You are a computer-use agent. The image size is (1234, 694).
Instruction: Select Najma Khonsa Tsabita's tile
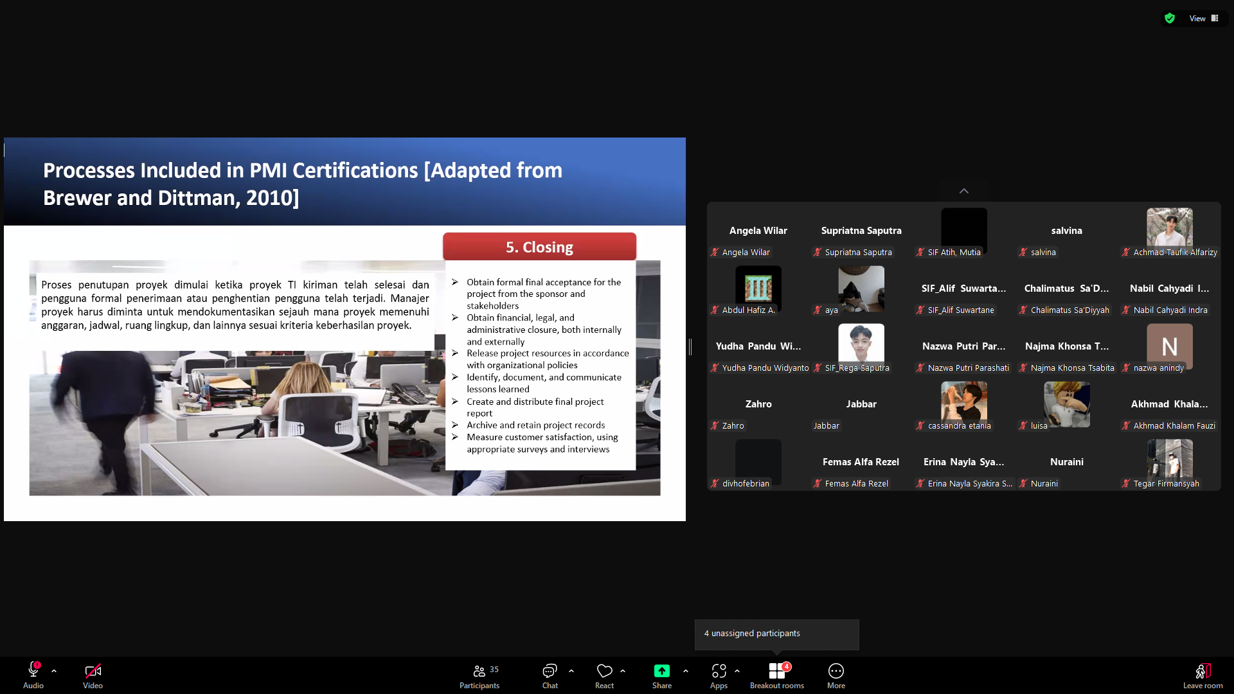click(x=1067, y=346)
